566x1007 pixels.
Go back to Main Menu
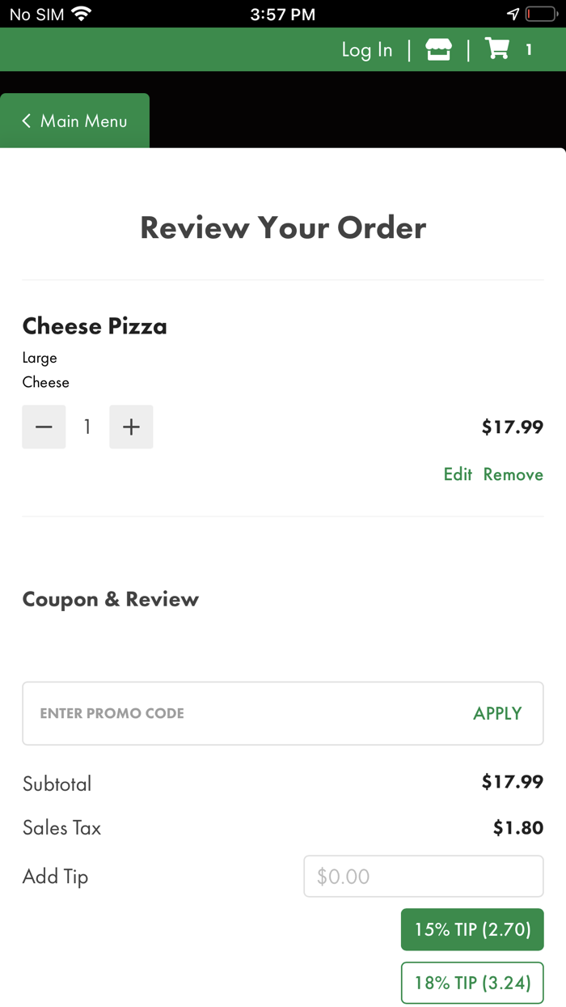[x=74, y=121]
